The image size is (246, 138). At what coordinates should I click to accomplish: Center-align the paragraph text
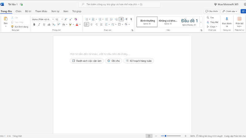point(91,25)
